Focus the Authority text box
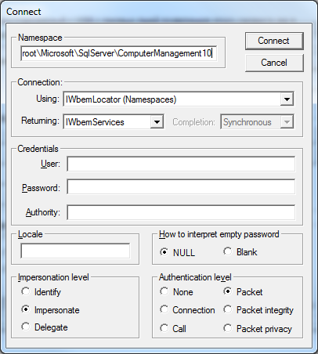Image resolution: width=318 pixels, height=354 pixels. [181, 212]
